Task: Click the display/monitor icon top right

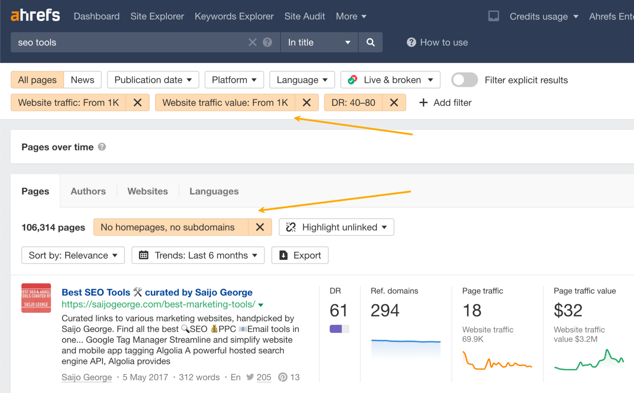Action: click(491, 16)
